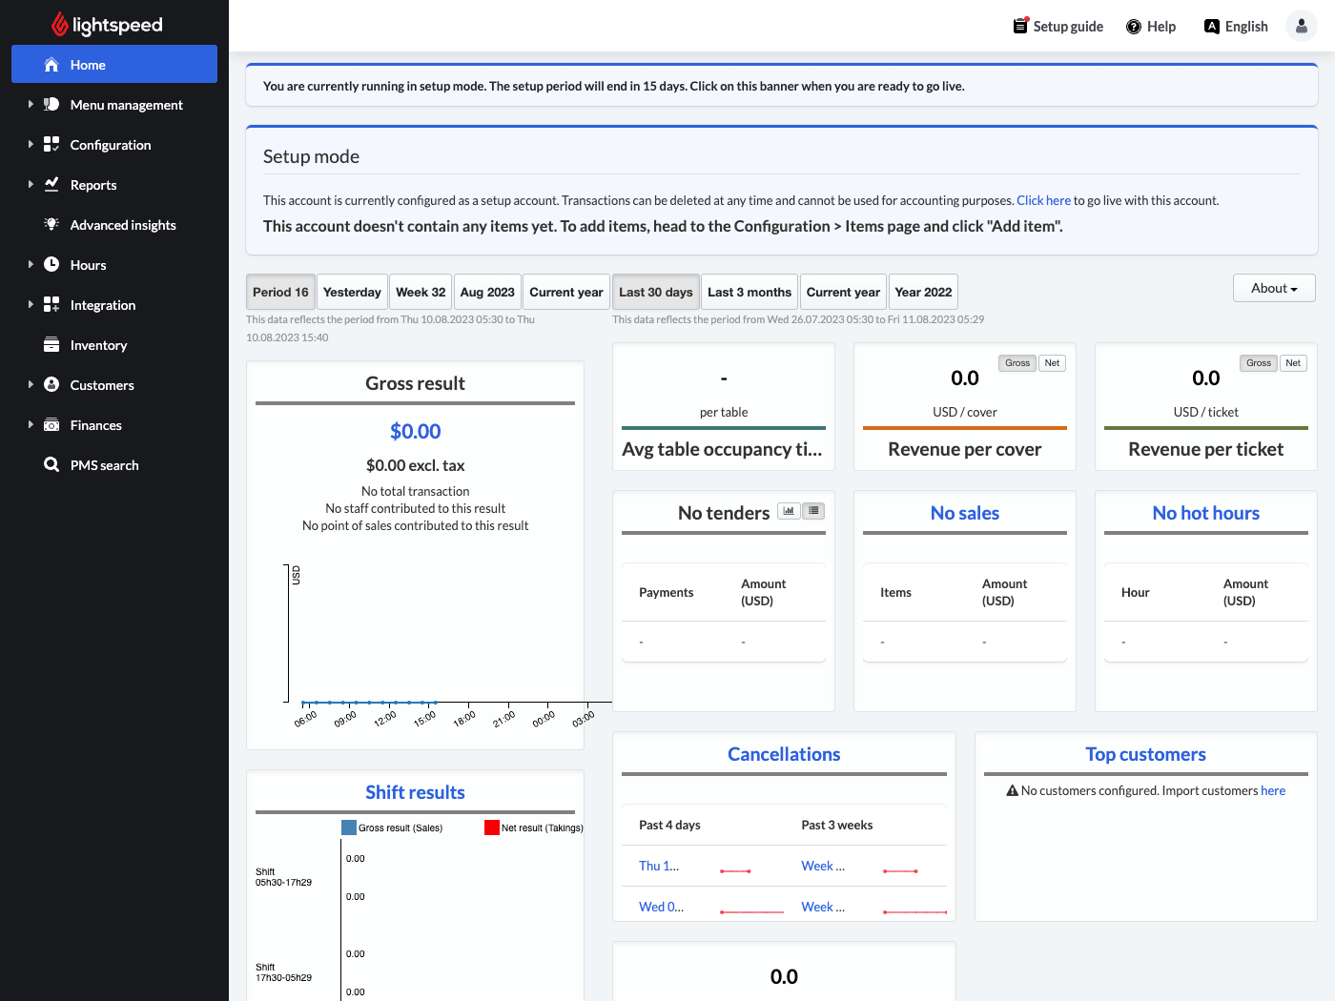Click the Setup guide checklist icon

pyautogui.click(x=1020, y=26)
